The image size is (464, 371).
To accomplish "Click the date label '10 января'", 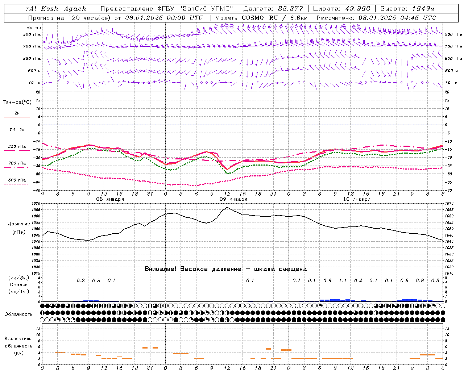I will tap(357, 199).
